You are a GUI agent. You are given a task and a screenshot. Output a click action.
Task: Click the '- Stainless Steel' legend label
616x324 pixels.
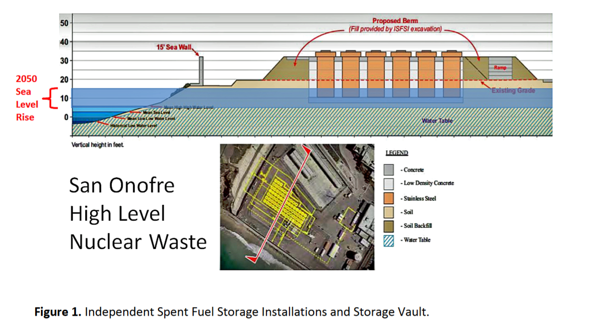click(x=418, y=198)
